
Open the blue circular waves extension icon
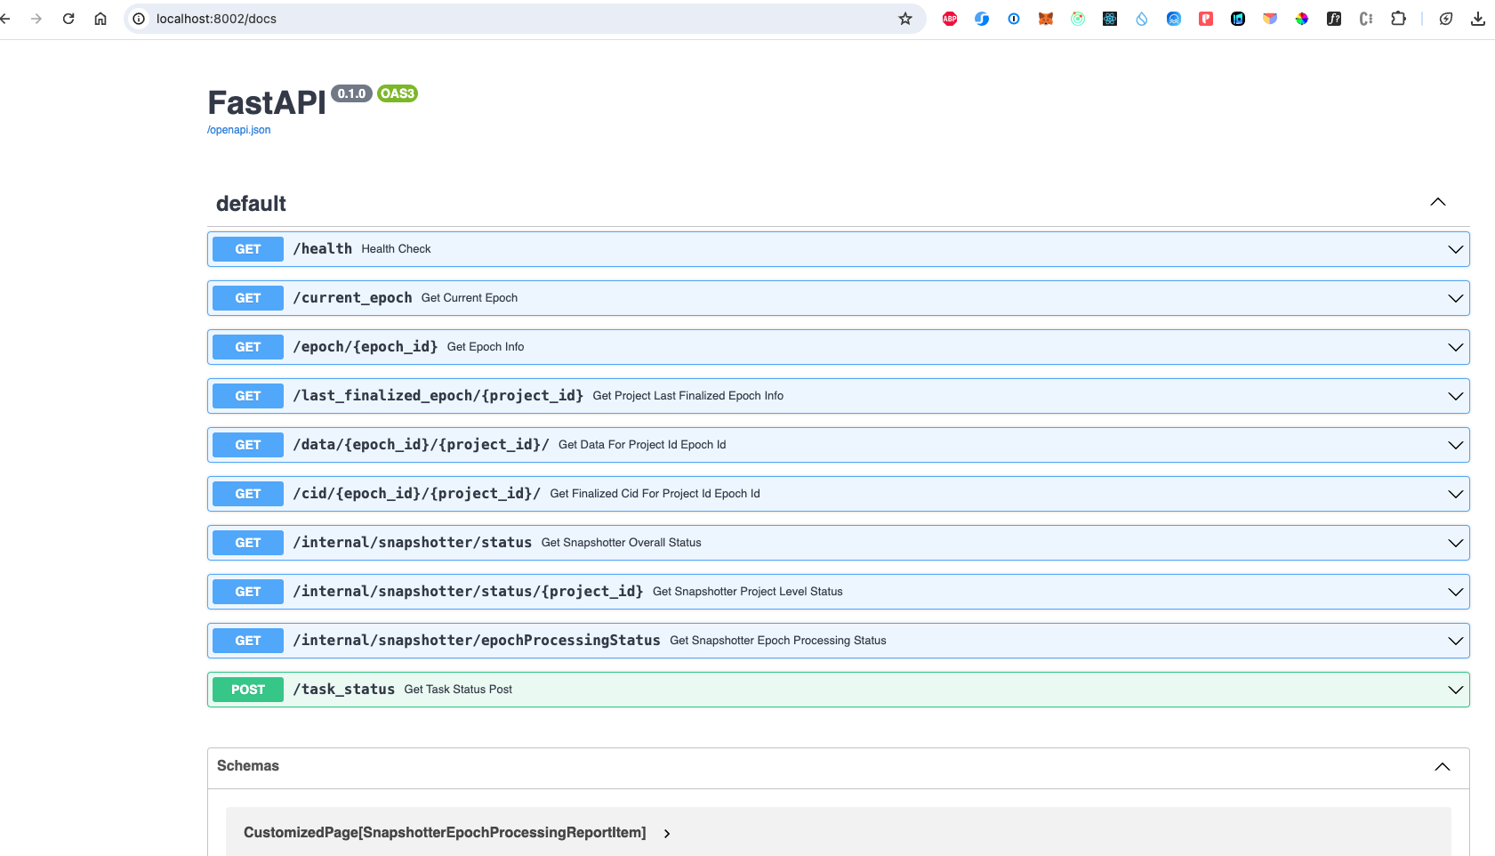click(1174, 19)
